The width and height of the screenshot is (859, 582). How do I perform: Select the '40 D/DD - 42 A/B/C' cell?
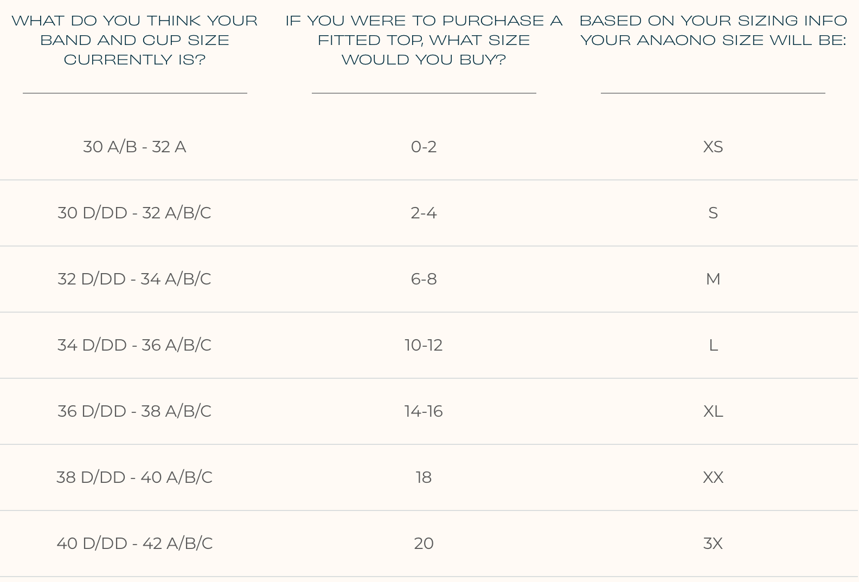(x=134, y=544)
